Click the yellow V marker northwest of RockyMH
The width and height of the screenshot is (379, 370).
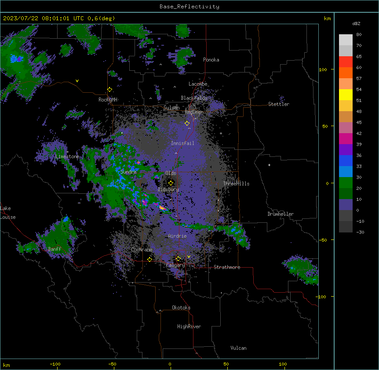point(77,81)
